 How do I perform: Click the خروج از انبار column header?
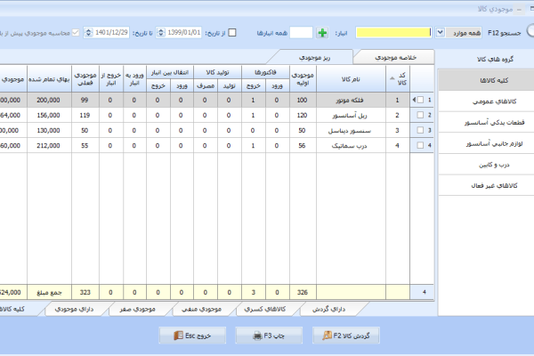pos(111,78)
